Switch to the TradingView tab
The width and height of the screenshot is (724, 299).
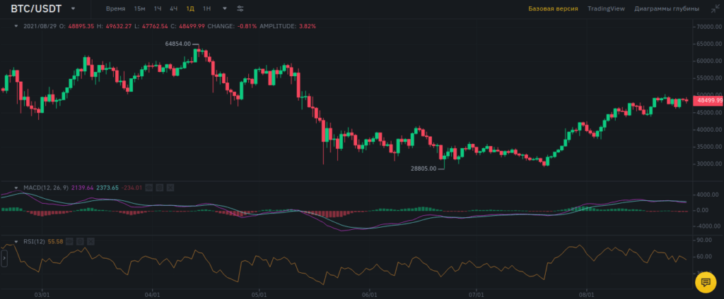point(607,9)
